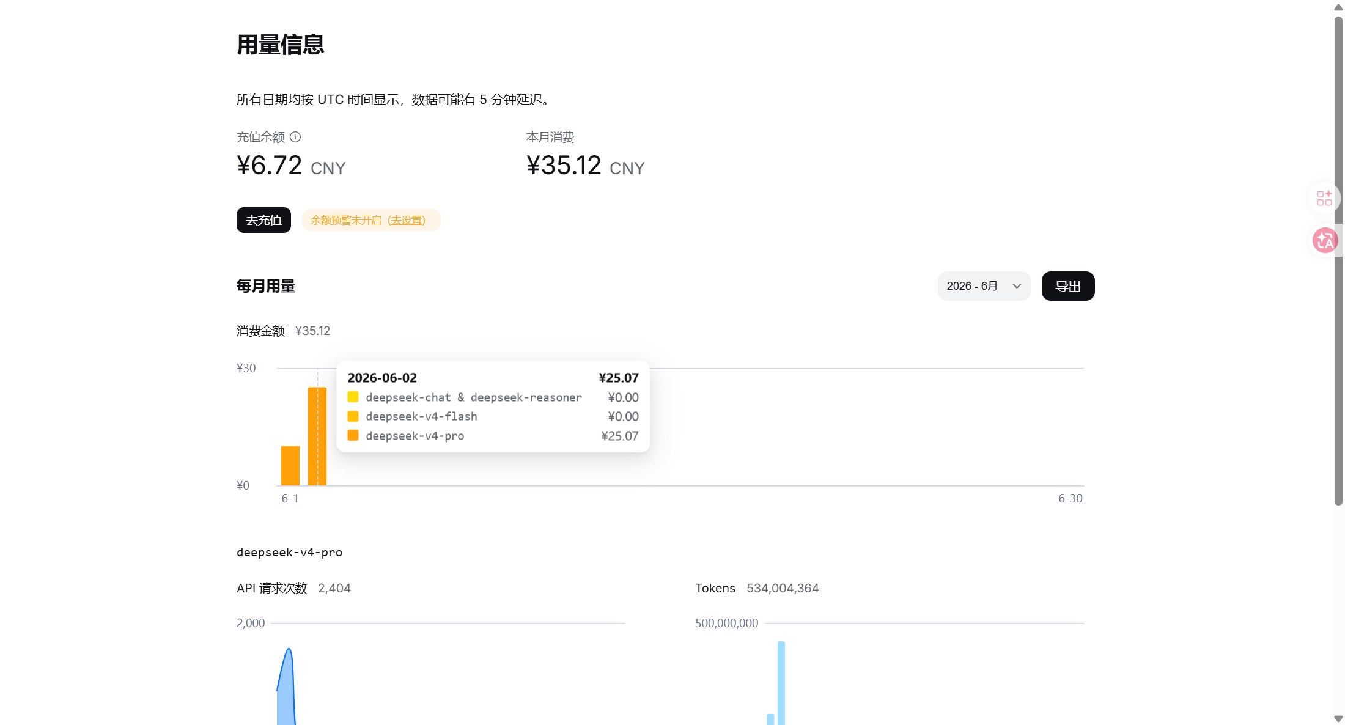Image resolution: width=1345 pixels, height=725 pixels.
Task: Click the vertical scrollbar thumb
Action: coord(1338,261)
